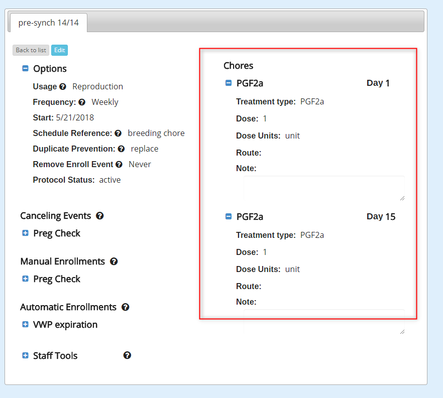Collapse the Options section
This screenshot has width=443, height=398.
pos(25,69)
